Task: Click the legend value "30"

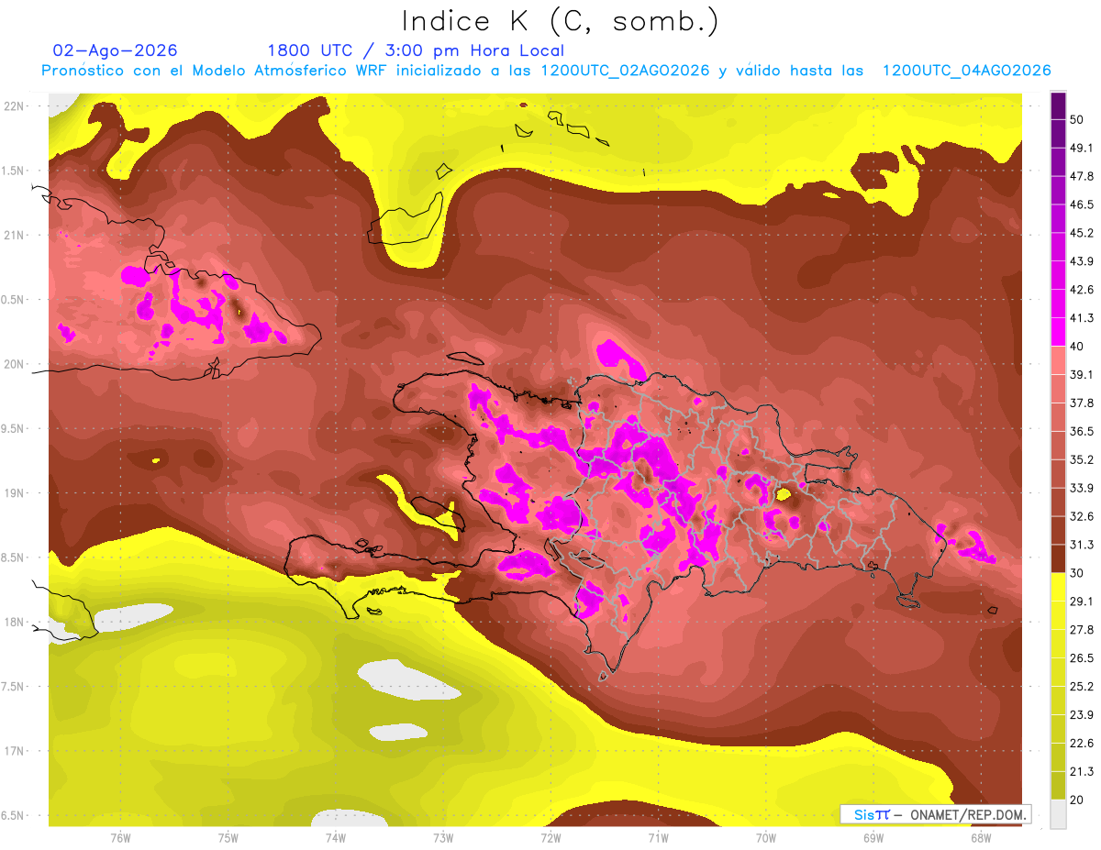Action: click(x=1078, y=573)
